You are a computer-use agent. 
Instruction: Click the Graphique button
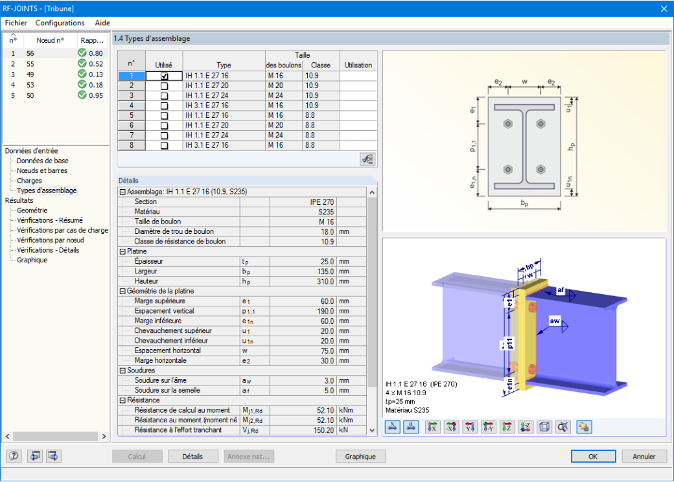pyautogui.click(x=360, y=456)
